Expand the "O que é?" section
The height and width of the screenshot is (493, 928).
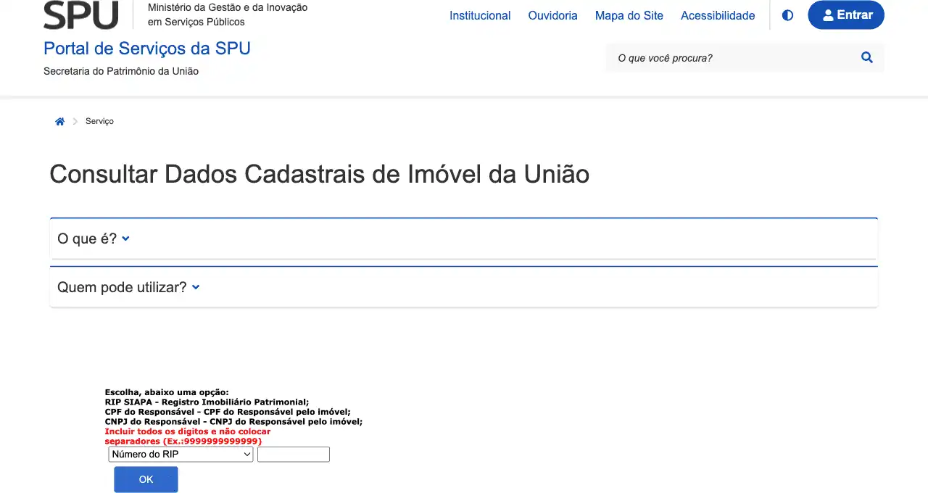click(x=94, y=239)
